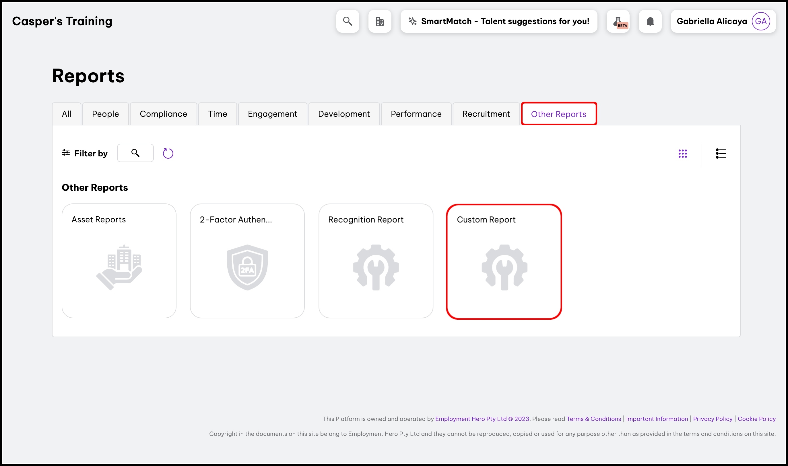Open the 2-Factor Authentication report card
The height and width of the screenshot is (466, 788).
[247, 261]
